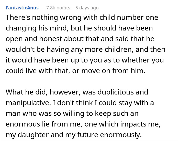
Task: Click the line starting 'There's nothing wrong'
Action: tap(82, 18)
